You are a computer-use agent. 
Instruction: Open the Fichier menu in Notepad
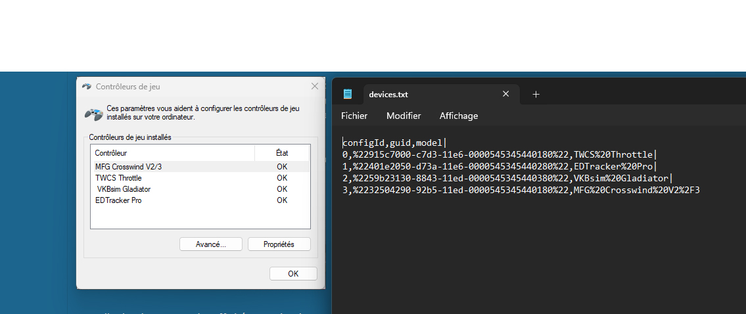(x=354, y=116)
